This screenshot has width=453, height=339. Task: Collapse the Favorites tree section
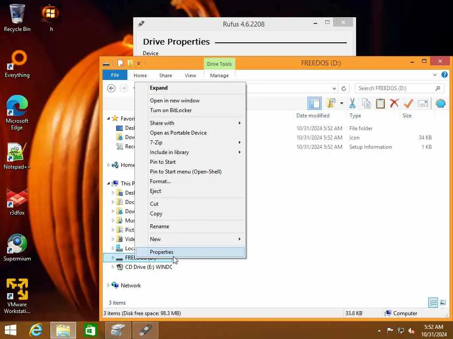tap(108, 118)
